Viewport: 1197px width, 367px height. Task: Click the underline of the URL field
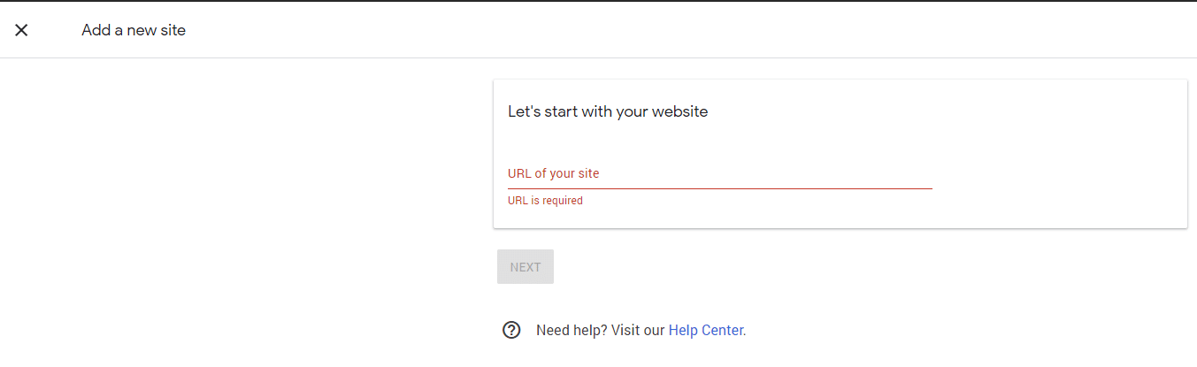[720, 188]
